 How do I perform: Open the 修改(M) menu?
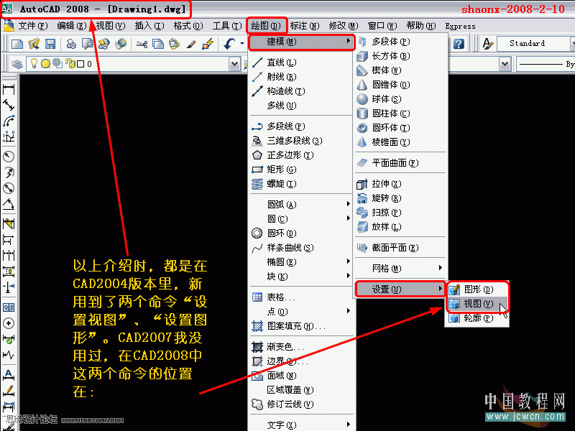point(344,26)
